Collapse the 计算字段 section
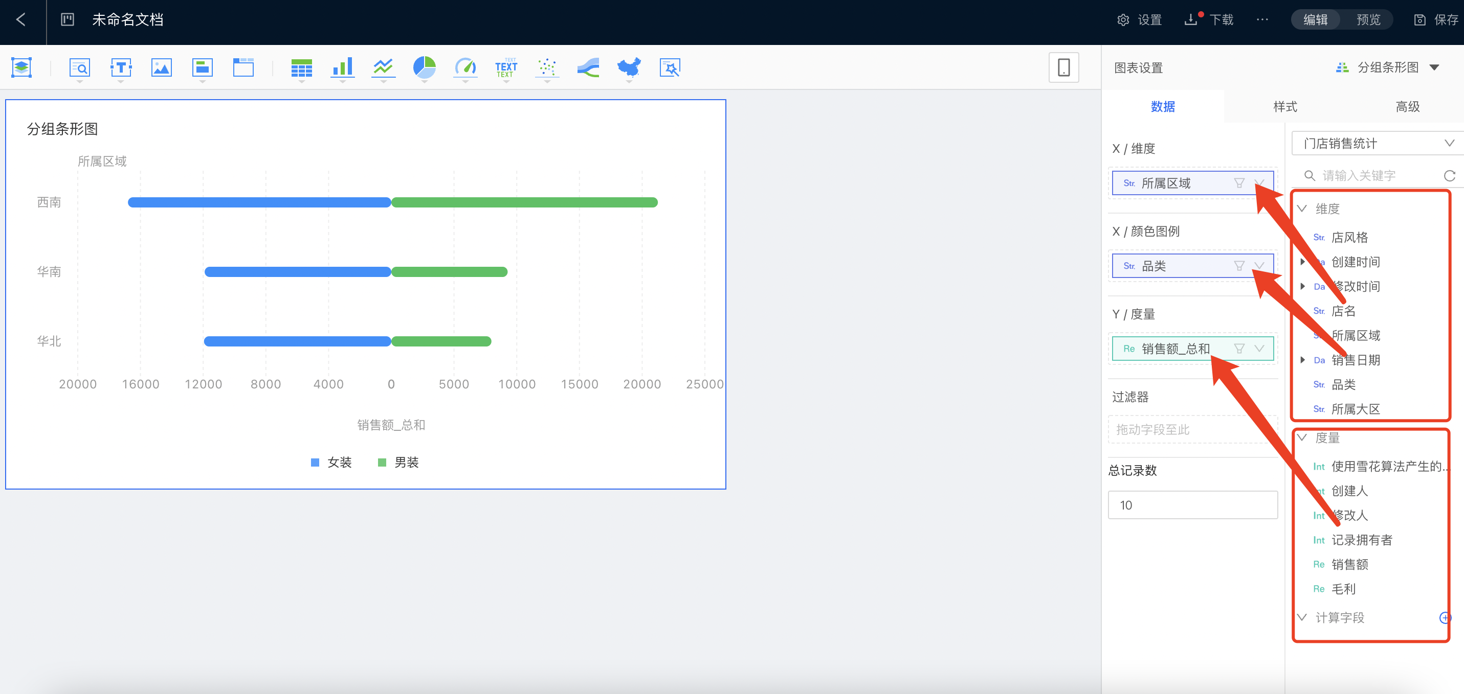The height and width of the screenshot is (694, 1464). point(1302,617)
